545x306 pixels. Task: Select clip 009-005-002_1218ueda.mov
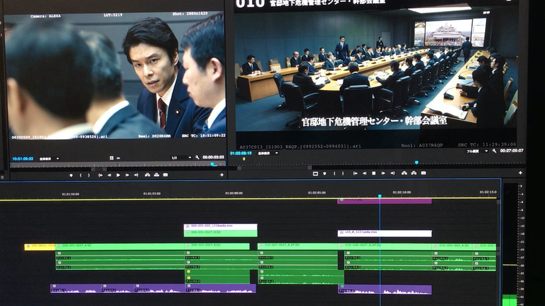click(x=220, y=226)
